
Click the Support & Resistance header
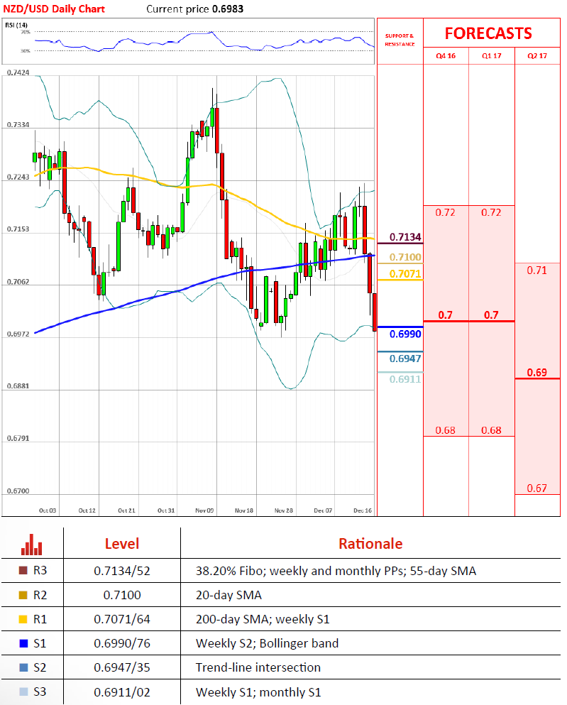(x=399, y=40)
